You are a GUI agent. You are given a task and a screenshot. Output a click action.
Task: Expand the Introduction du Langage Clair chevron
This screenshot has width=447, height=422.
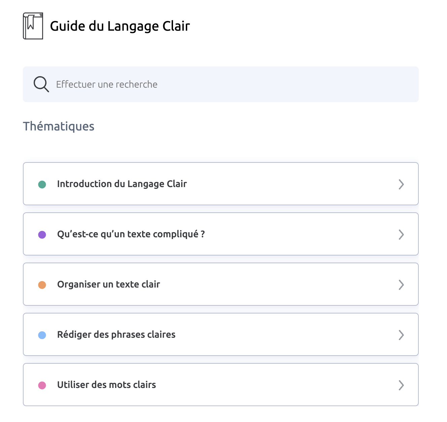401,184
